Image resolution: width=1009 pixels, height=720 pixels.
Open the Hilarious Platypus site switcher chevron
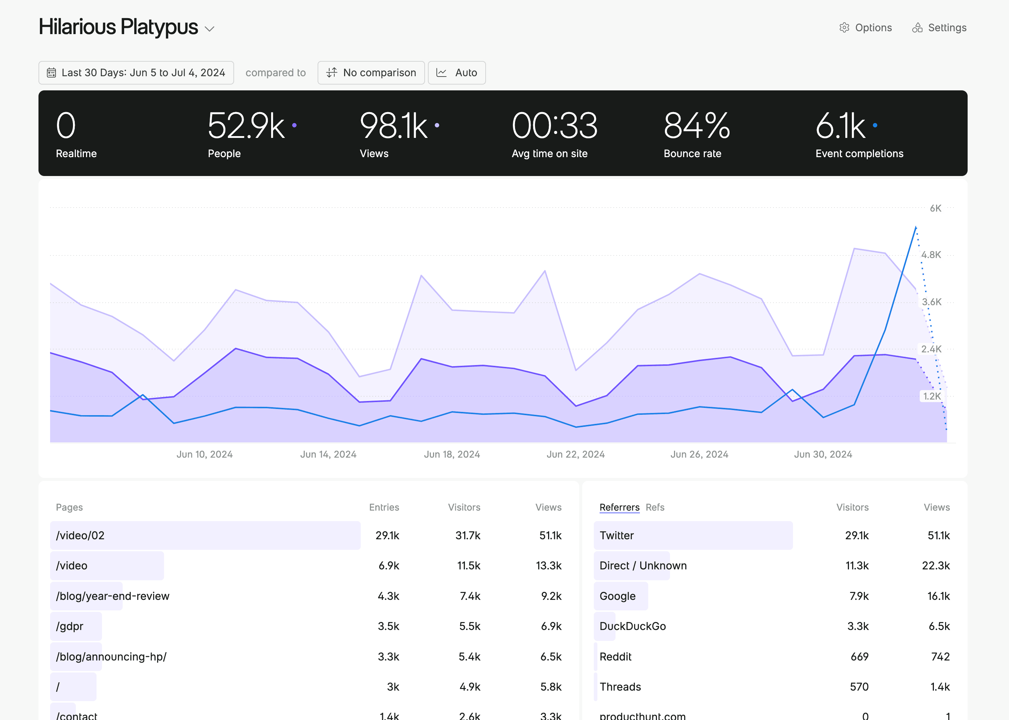click(x=210, y=28)
